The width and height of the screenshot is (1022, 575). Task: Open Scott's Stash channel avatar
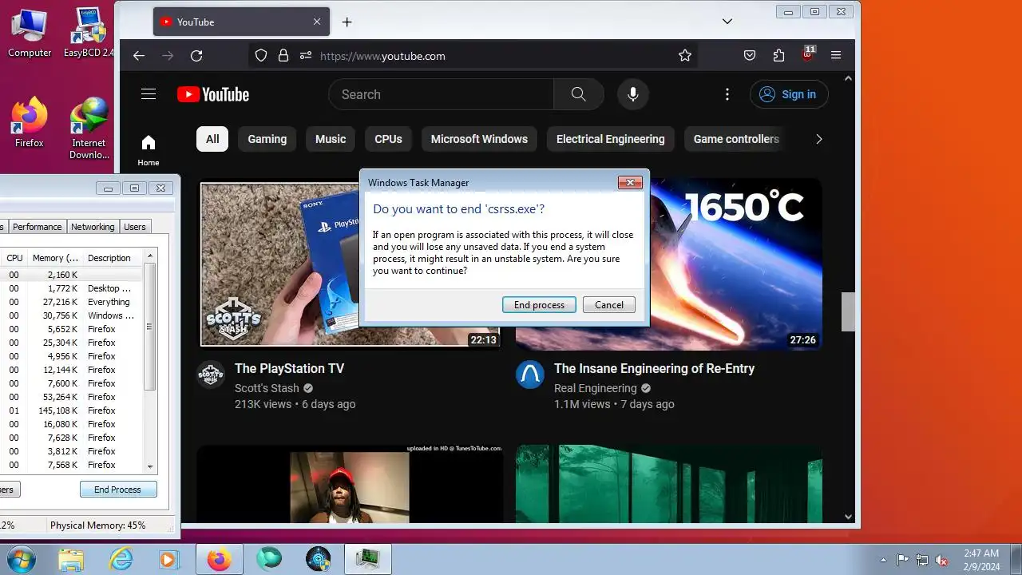[x=211, y=375]
